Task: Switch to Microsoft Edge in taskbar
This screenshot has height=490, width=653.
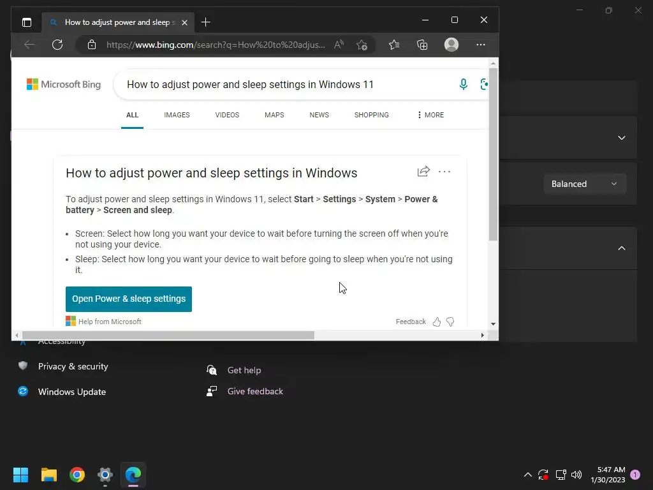Action: pos(133,475)
